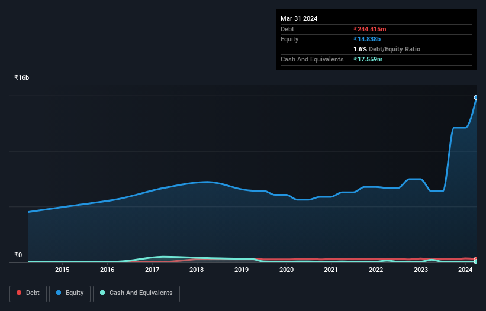Click the 2023 x-axis label

click(x=421, y=270)
